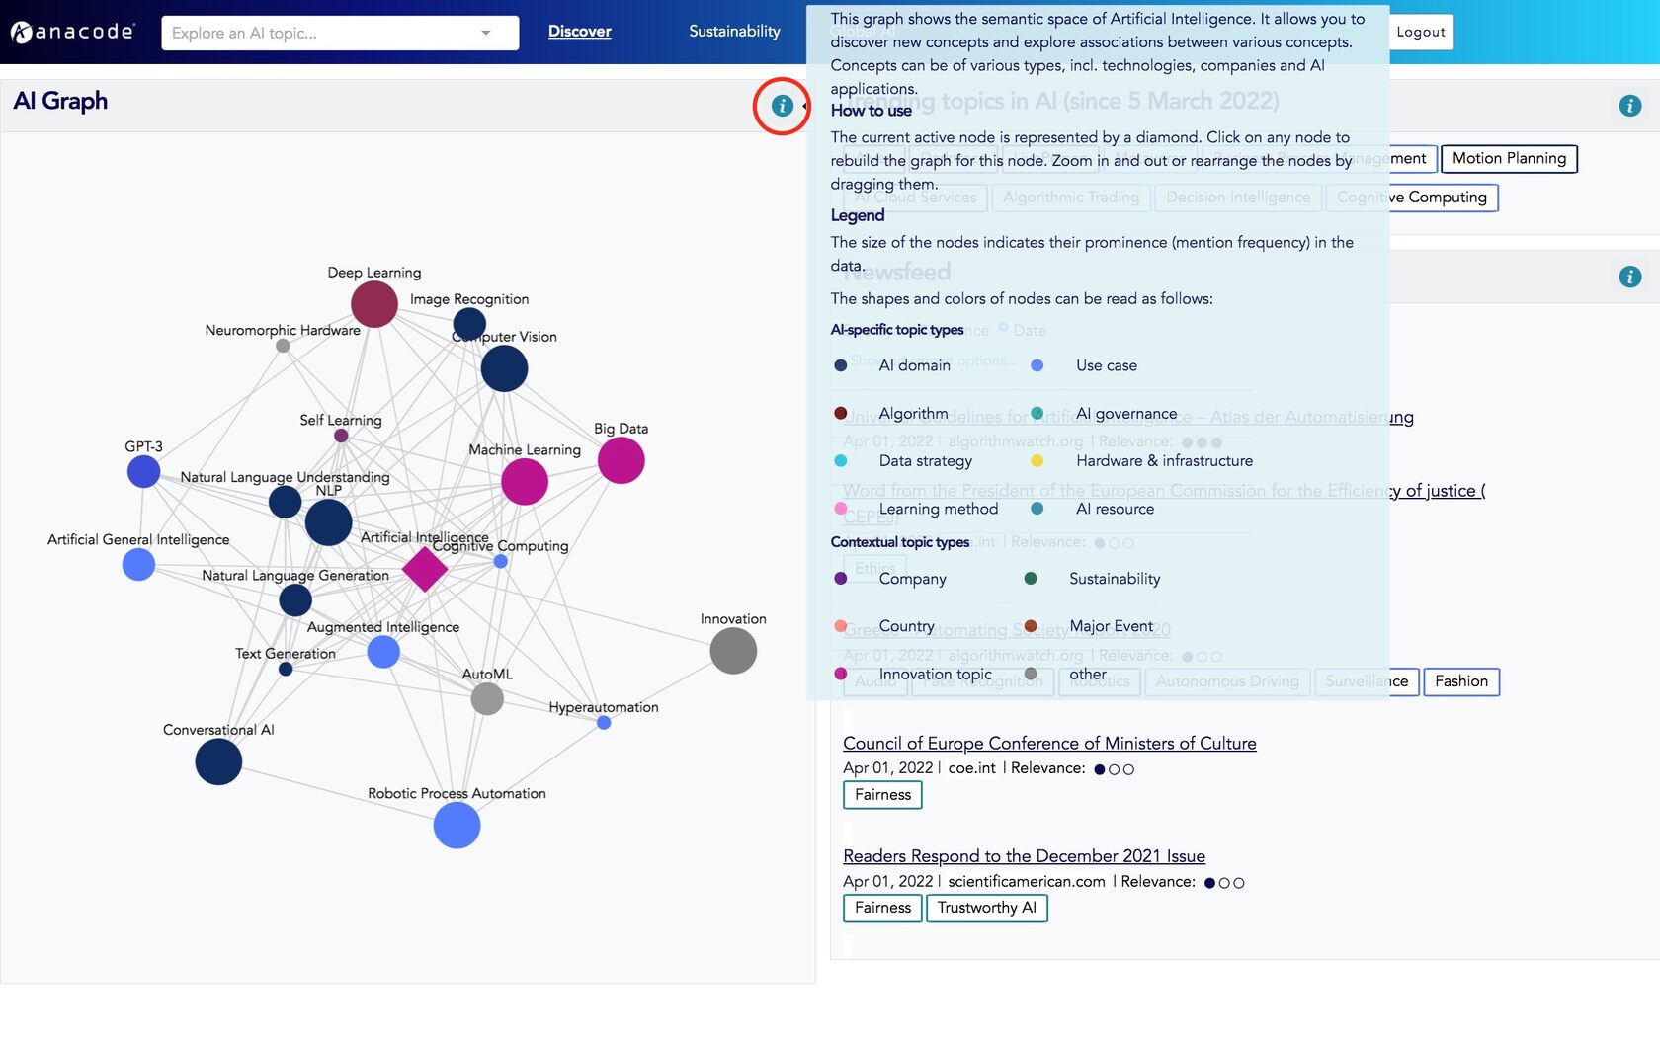Open the Discover menu item

tap(580, 32)
